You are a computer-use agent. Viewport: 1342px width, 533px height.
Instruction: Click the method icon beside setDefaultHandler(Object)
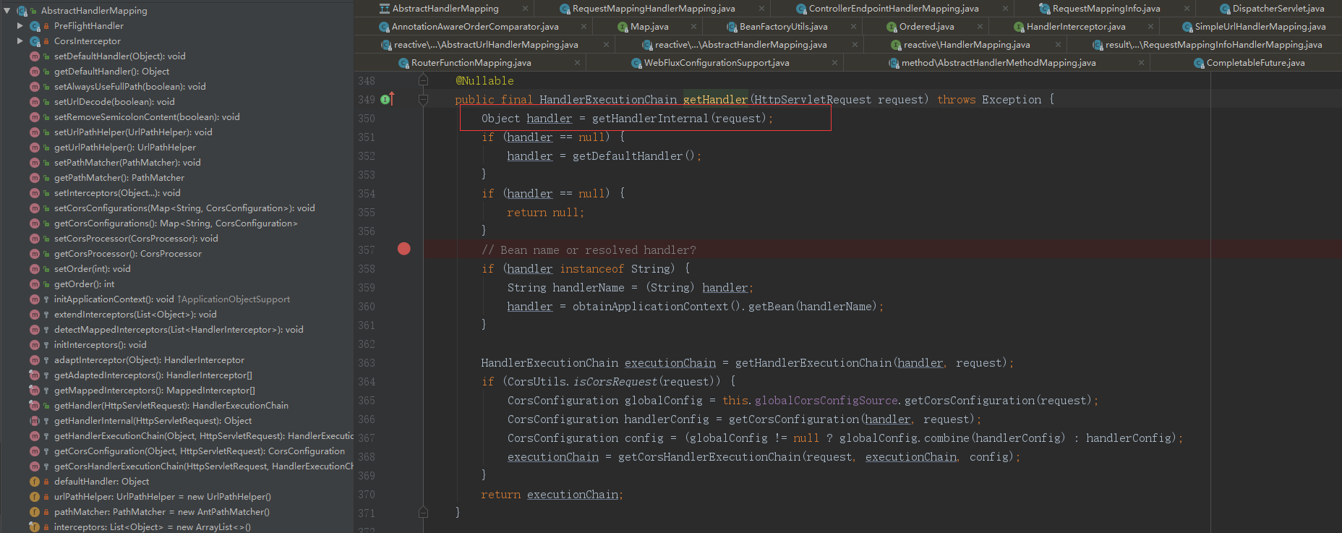(34, 56)
